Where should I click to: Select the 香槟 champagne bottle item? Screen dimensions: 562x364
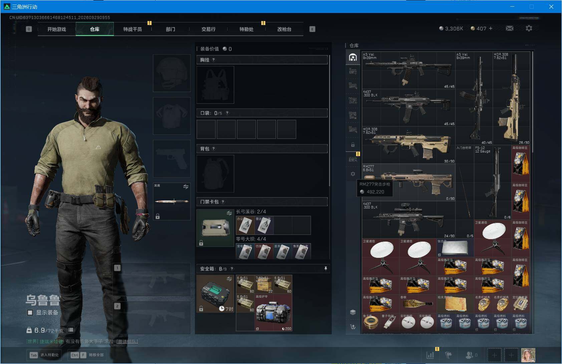point(418,304)
